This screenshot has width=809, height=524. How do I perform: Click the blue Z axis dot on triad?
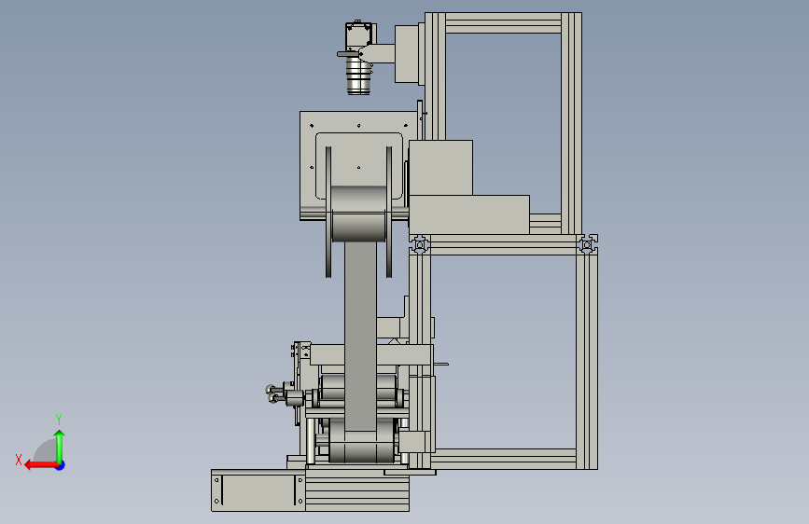coord(61,465)
